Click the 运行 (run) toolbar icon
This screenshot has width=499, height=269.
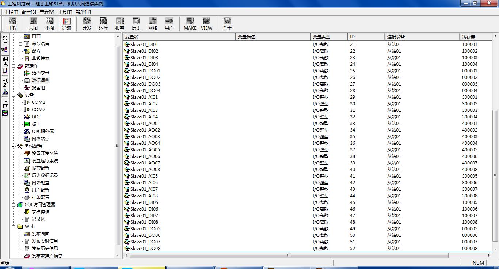103,24
